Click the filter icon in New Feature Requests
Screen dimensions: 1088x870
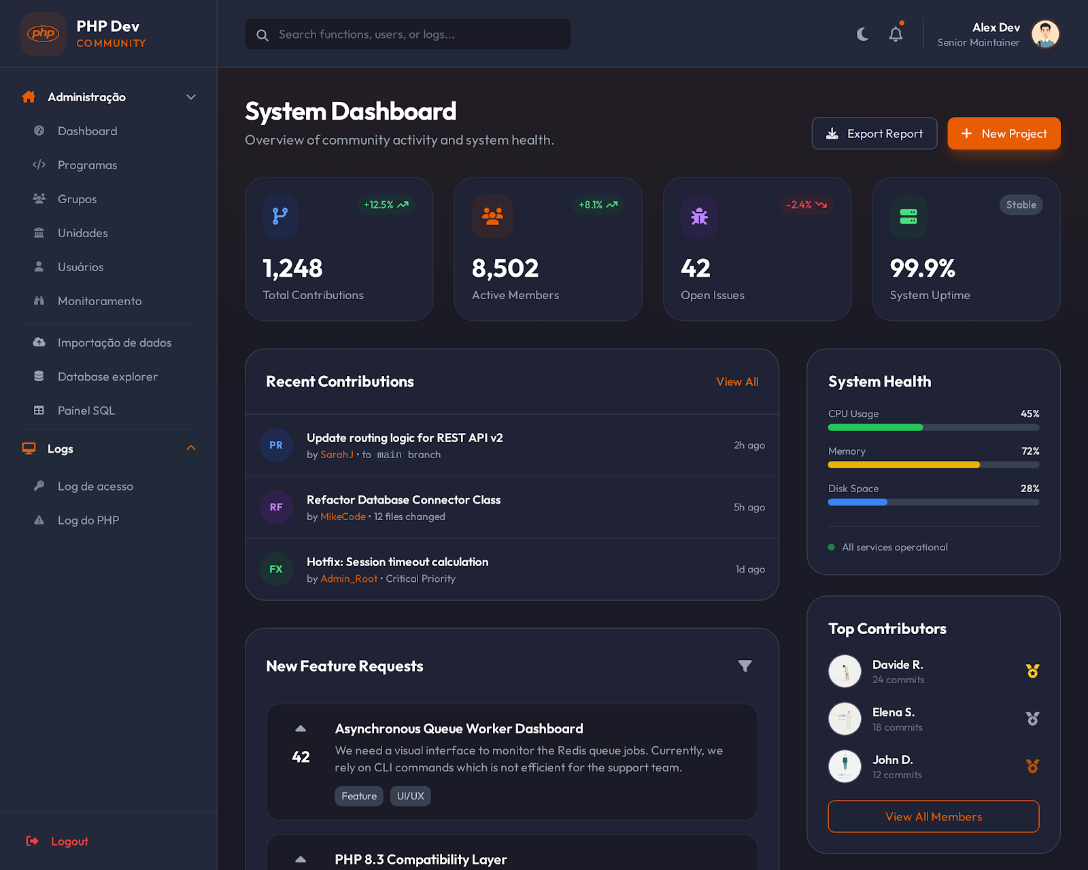tap(745, 666)
